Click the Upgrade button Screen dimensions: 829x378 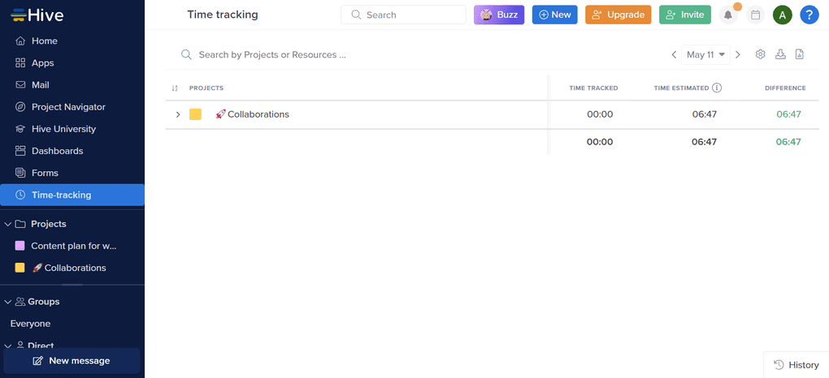click(618, 15)
